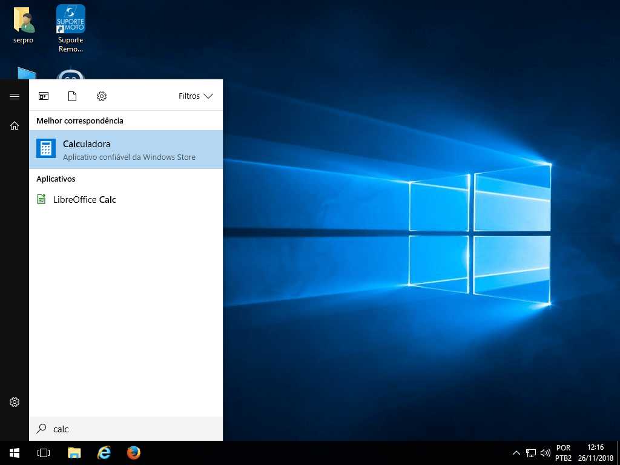620x465 pixels.
Task: Open the Windows Start button
Action: [x=15, y=453]
